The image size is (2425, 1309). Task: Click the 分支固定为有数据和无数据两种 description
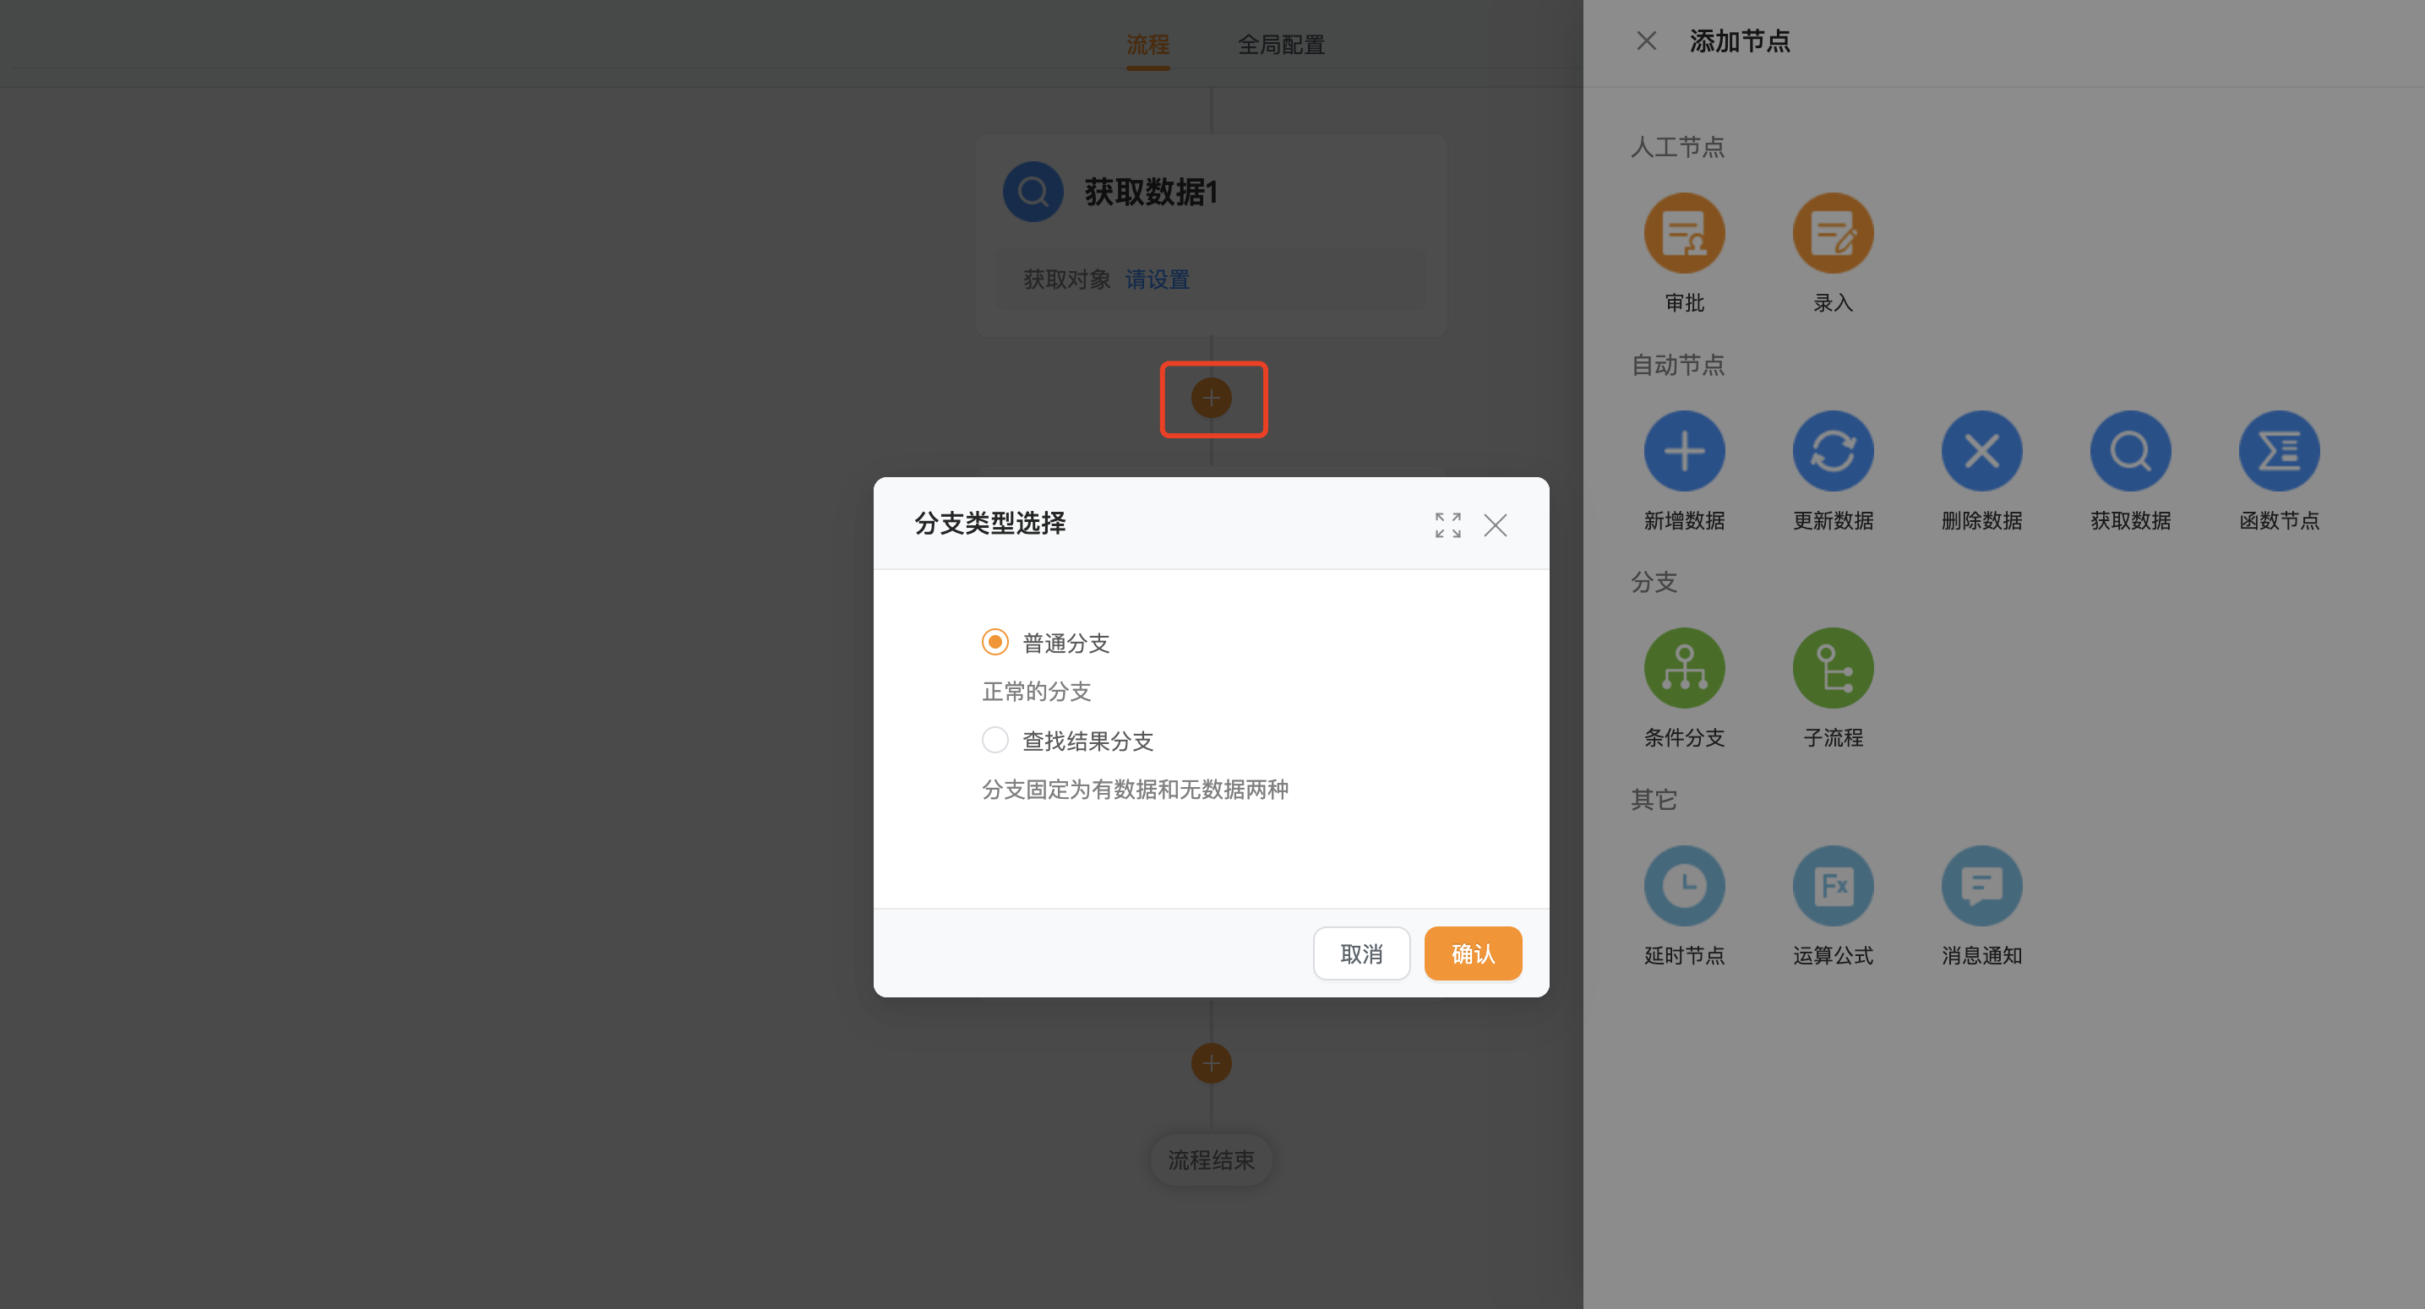point(1135,790)
